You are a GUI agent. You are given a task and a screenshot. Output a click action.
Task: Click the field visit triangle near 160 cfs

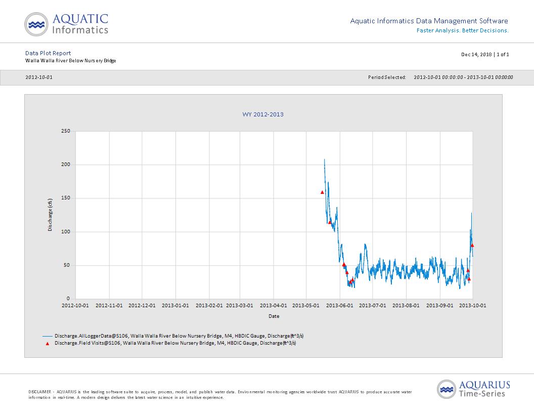(322, 192)
